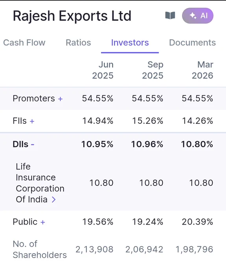The width and height of the screenshot is (226, 267).
Task: Open Life Insurance Corporation chevron arrow
Action: [x=54, y=199]
